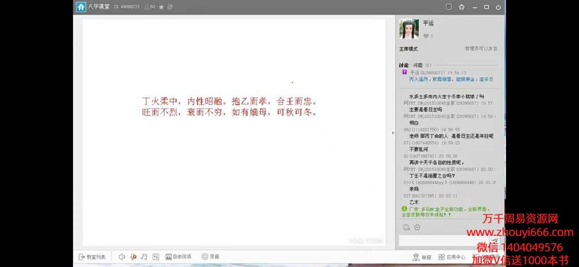Open the emoji smiley picker
Image resolution: width=579 pixels, height=267 pixels.
[x=406, y=227]
